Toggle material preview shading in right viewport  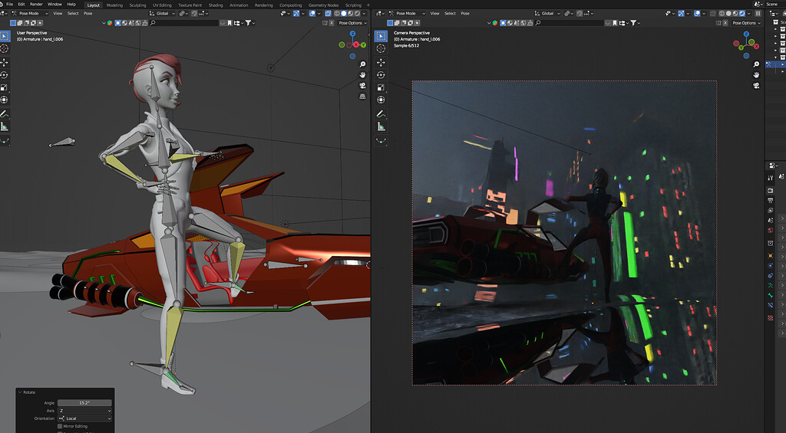735,14
